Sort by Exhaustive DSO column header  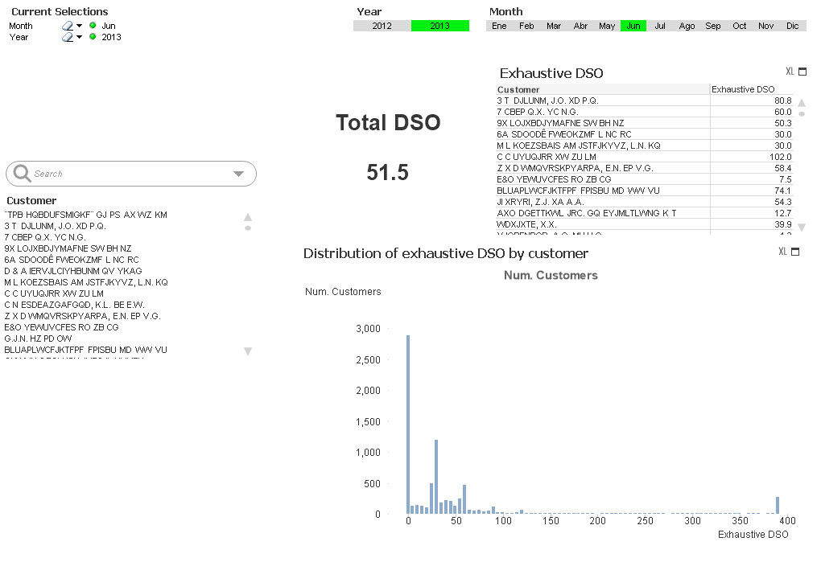point(743,89)
